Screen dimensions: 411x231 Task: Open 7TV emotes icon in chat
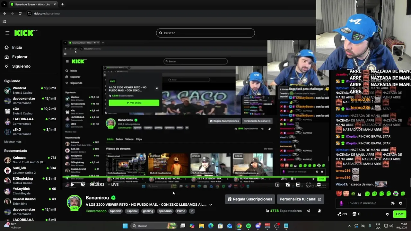pyautogui.click(x=392, y=203)
